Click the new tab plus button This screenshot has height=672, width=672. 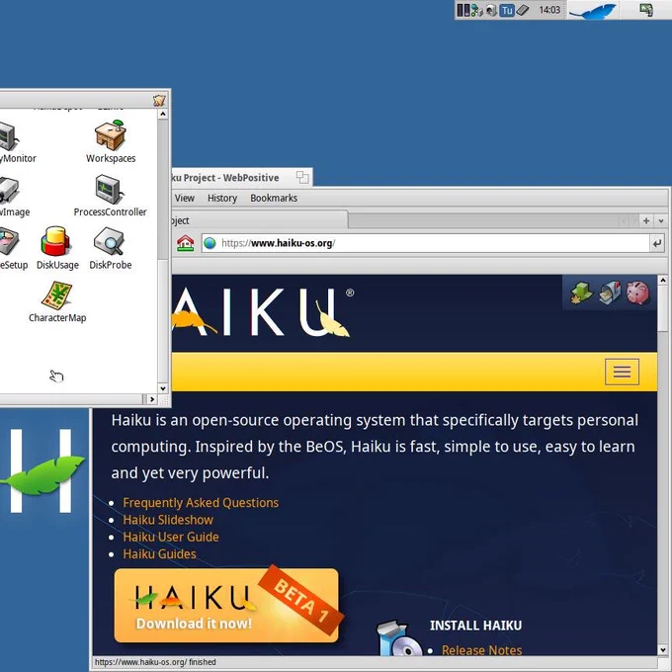pyautogui.click(x=646, y=221)
